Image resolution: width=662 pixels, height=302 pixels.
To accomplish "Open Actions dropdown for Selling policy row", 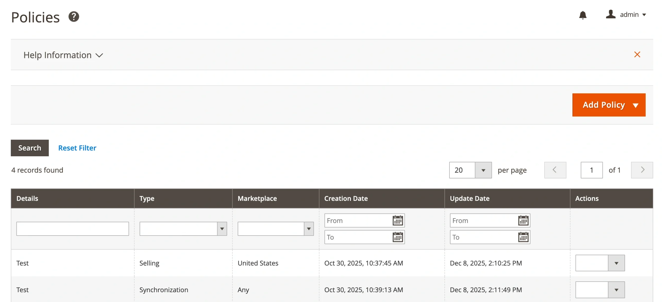I will [616, 263].
